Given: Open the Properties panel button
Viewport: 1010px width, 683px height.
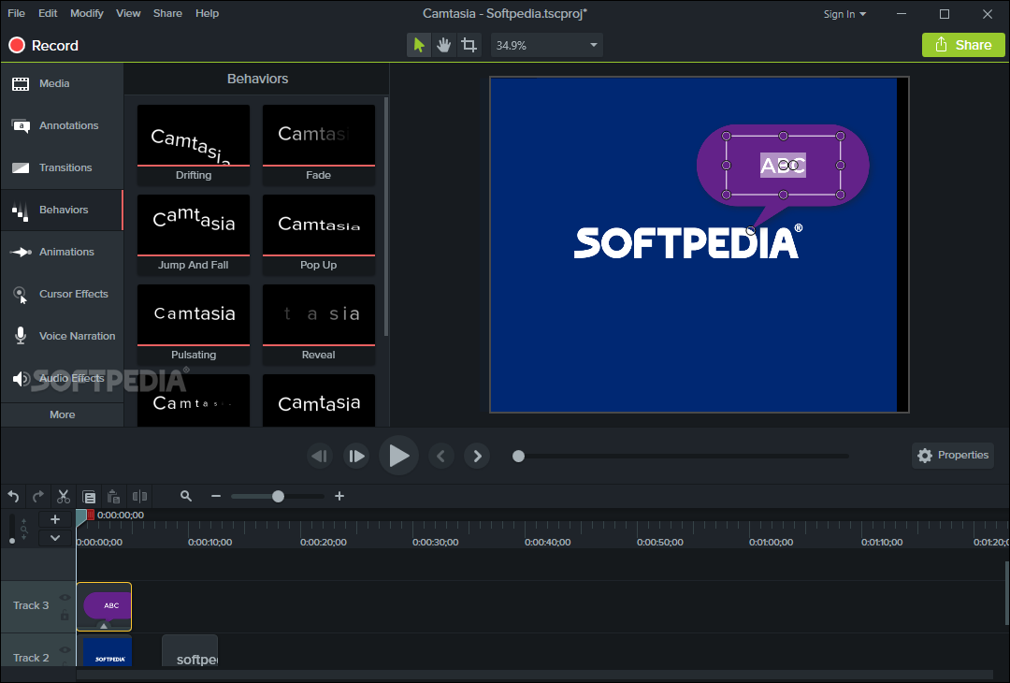Looking at the screenshot, I should tap(952, 456).
